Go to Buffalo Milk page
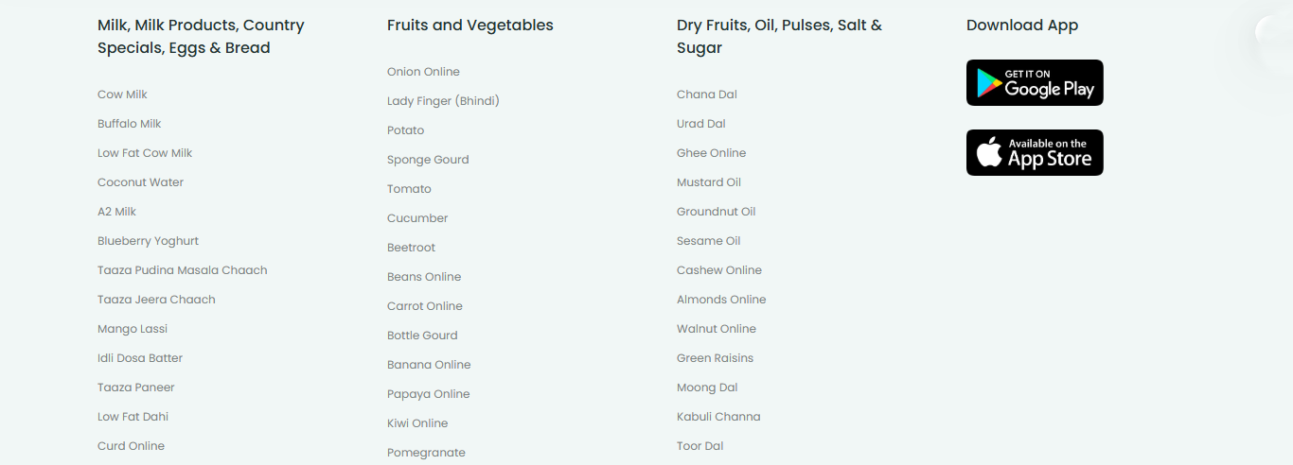1293x465 pixels. coord(130,124)
